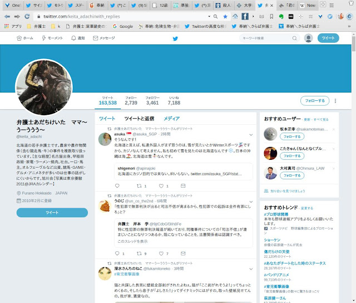Click the browser back arrow
The height and width of the screenshot is (303, 356).
pos(7,16)
